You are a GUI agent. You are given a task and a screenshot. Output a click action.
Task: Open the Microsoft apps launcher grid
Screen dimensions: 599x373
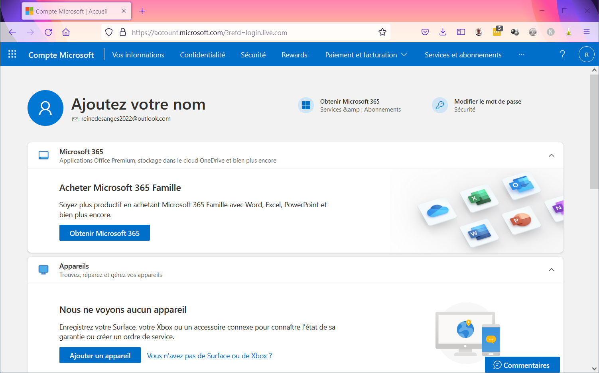pos(12,54)
